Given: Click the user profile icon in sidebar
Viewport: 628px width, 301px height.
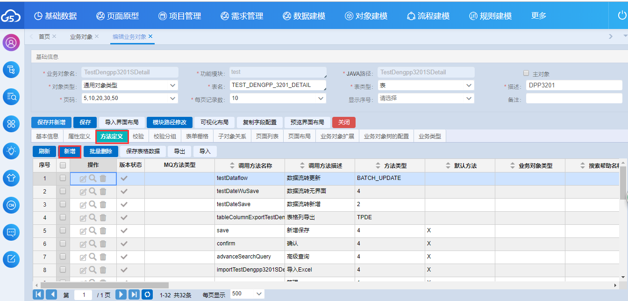Looking at the screenshot, I should click(11, 43).
